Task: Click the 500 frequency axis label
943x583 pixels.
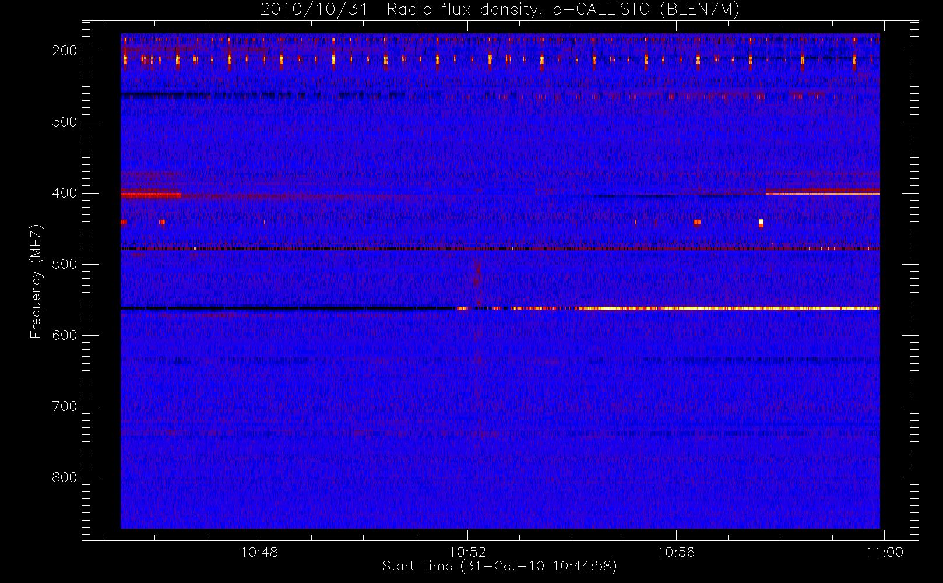Action: 64,264
